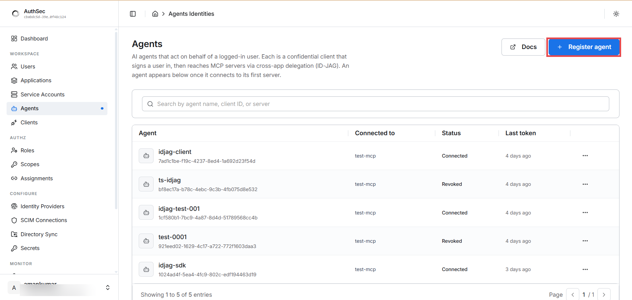Select the idjag-test-001 agent name

[x=179, y=209]
